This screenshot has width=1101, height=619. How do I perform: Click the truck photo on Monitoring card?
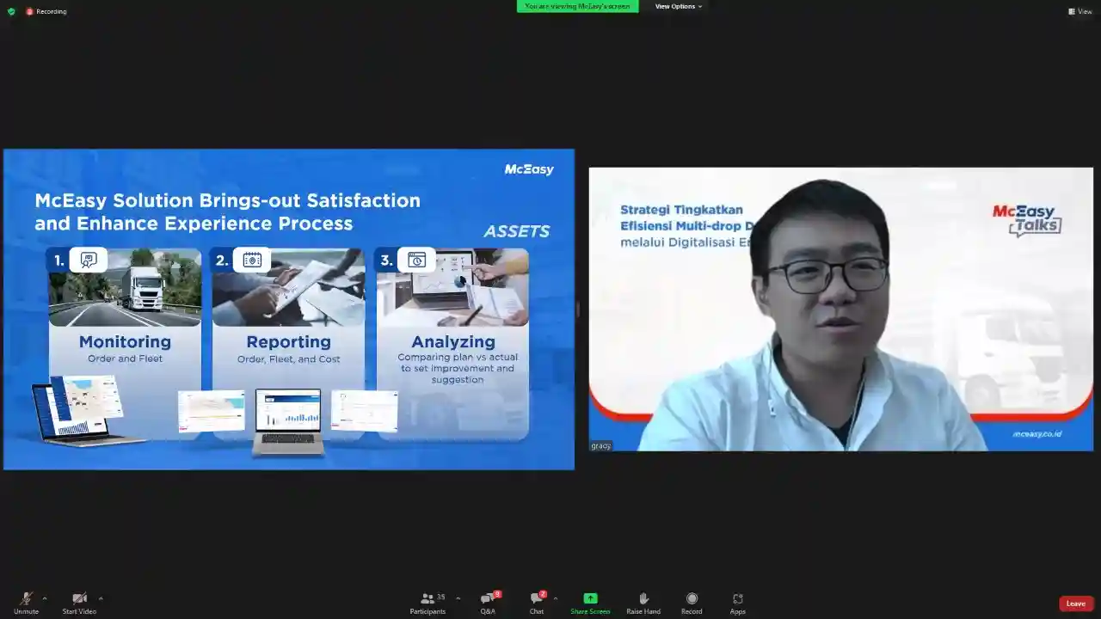pyautogui.click(x=125, y=288)
